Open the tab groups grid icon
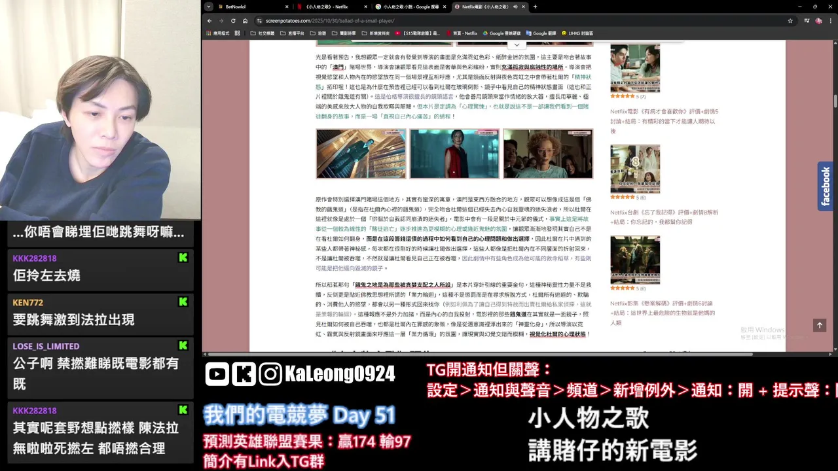This screenshot has width=838, height=471. coord(237,33)
